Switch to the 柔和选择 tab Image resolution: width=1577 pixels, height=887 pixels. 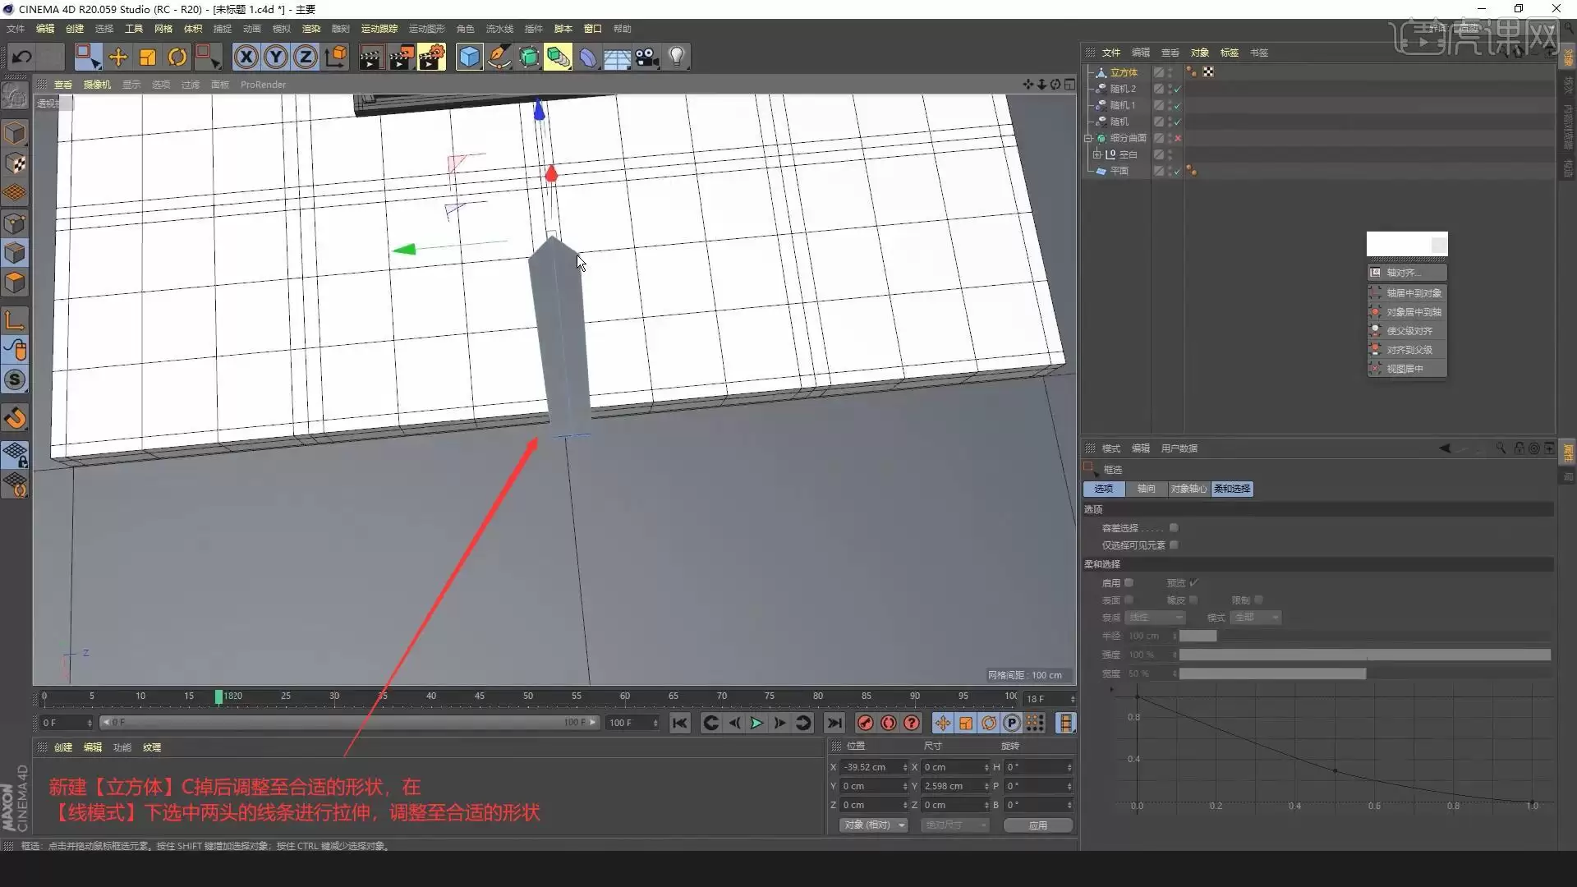(x=1232, y=489)
